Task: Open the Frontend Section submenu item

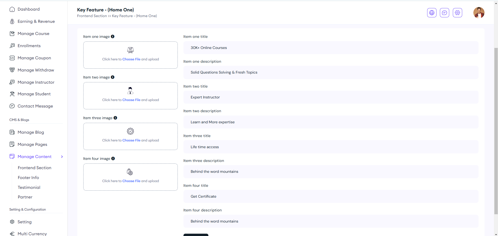Action: pos(35,168)
